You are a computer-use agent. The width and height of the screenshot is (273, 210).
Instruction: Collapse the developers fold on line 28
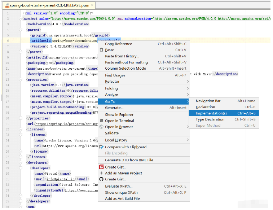tap(21, 162)
